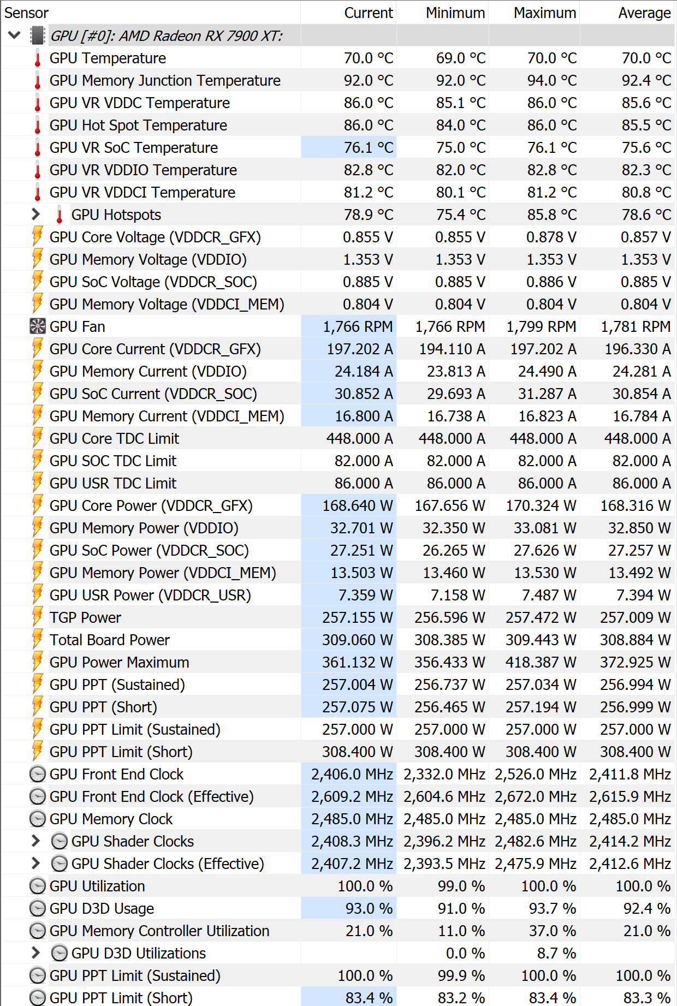Image resolution: width=677 pixels, height=1006 pixels.
Task: Click lightning icon for GPU Core Power (VDDCR_GFX)
Action: [37, 505]
